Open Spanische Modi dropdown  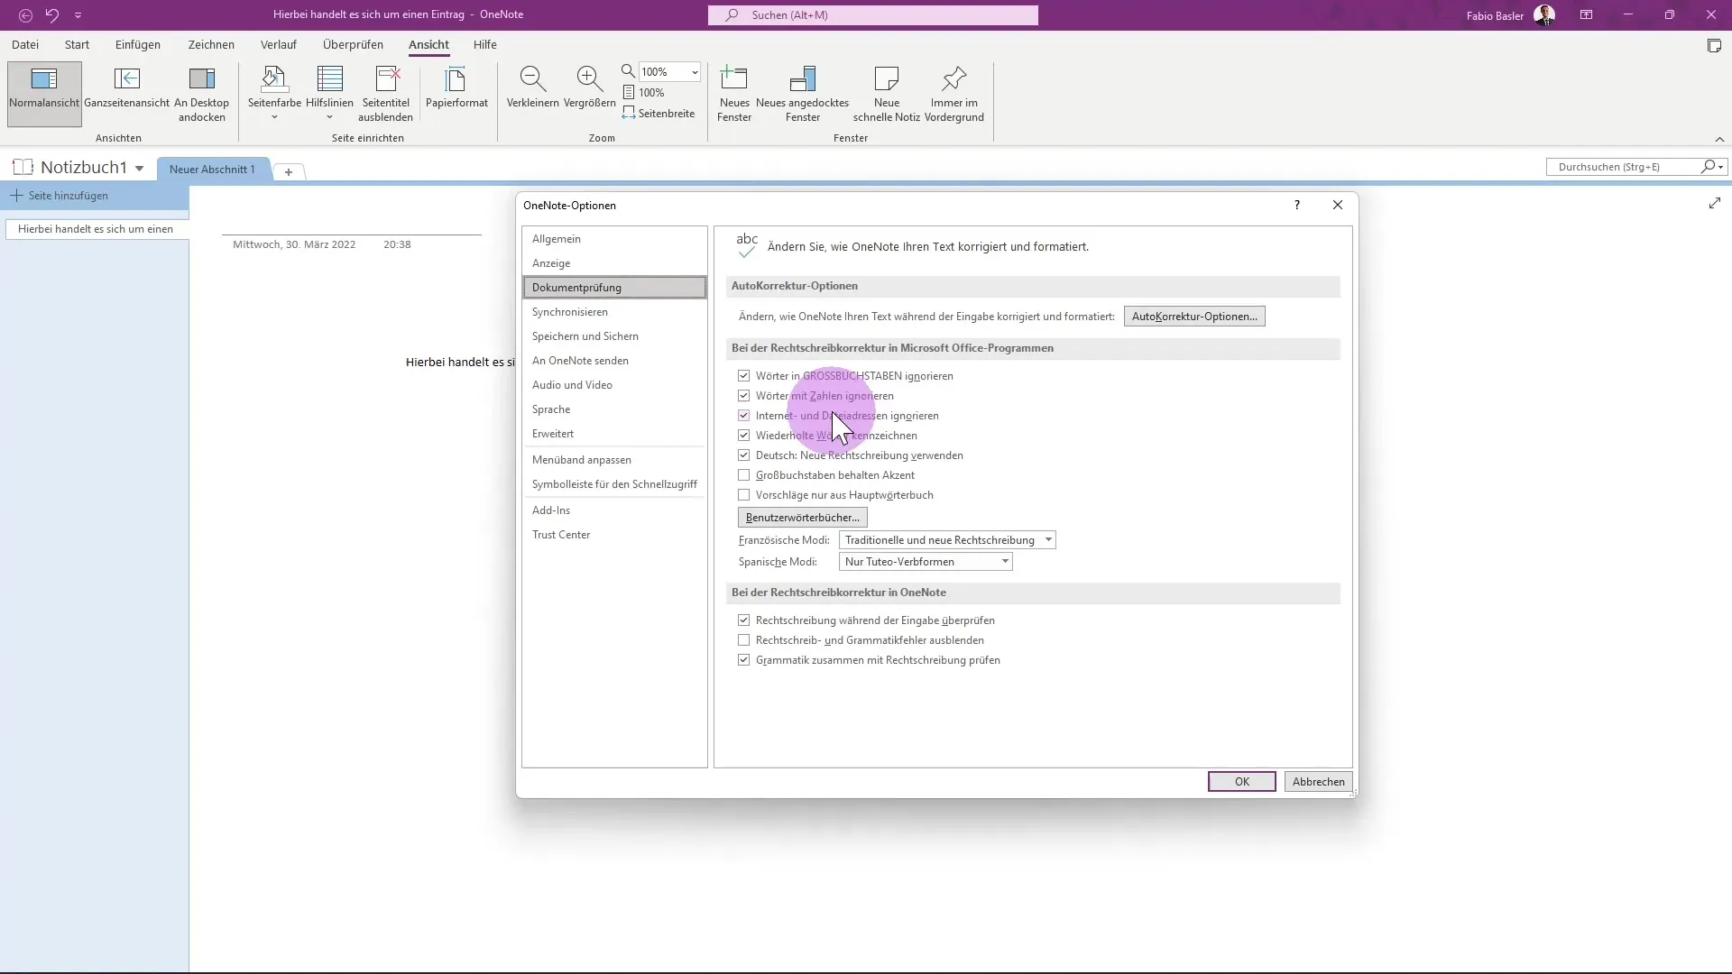coord(926,562)
